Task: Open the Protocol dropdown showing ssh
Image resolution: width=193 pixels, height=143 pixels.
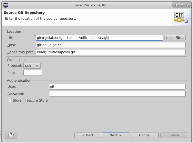Action: pos(32,66)
